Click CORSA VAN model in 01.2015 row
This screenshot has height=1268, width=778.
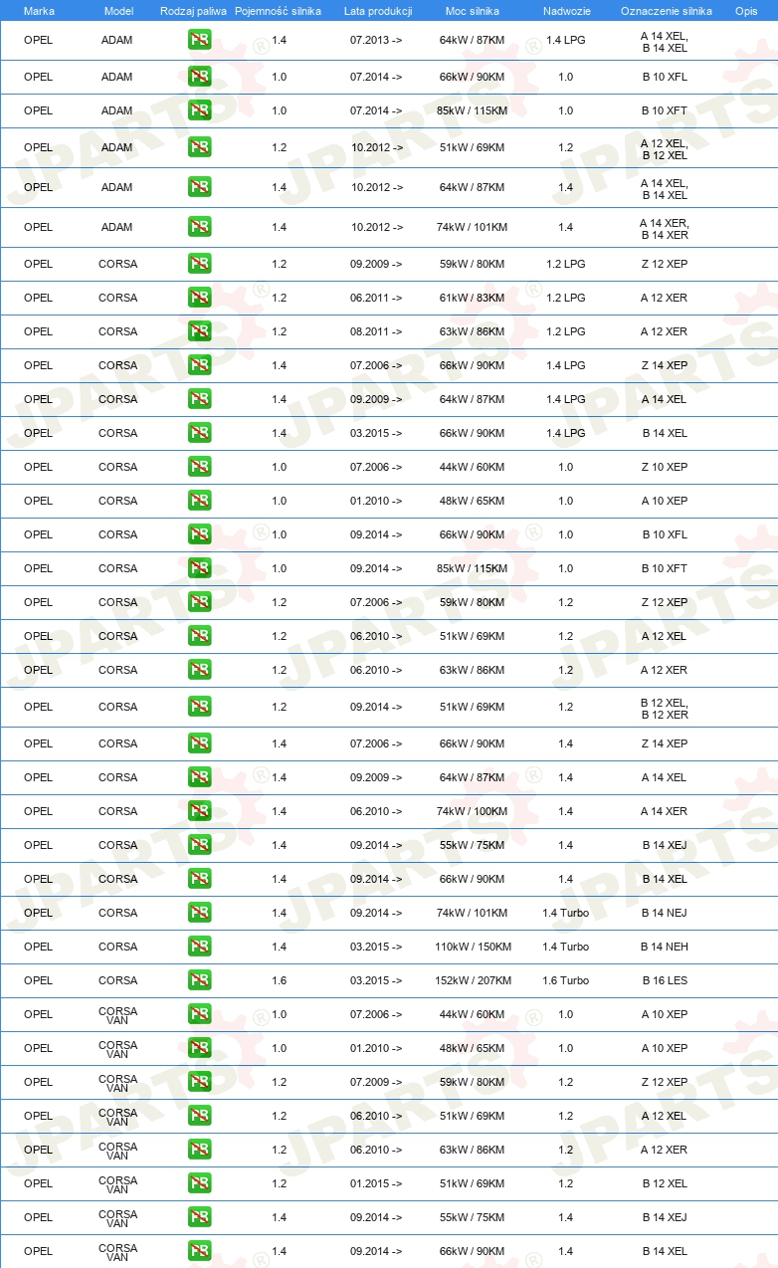[118, 1183]
